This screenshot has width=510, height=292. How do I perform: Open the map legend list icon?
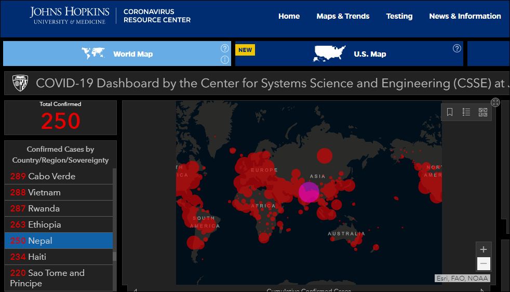coord(466,112)
